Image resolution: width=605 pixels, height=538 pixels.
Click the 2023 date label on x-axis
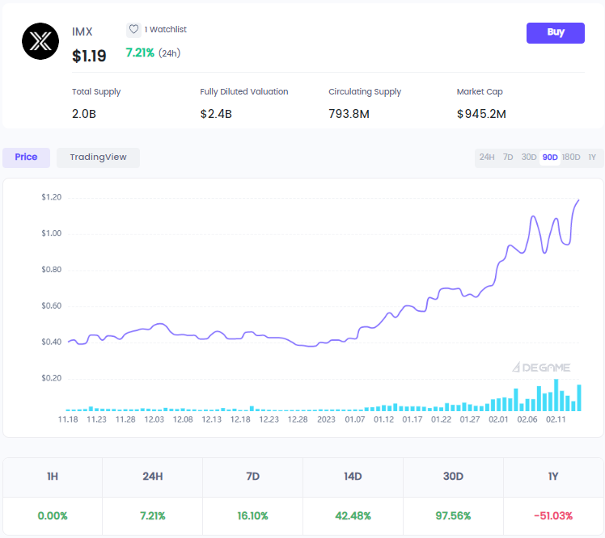(326, 419)
